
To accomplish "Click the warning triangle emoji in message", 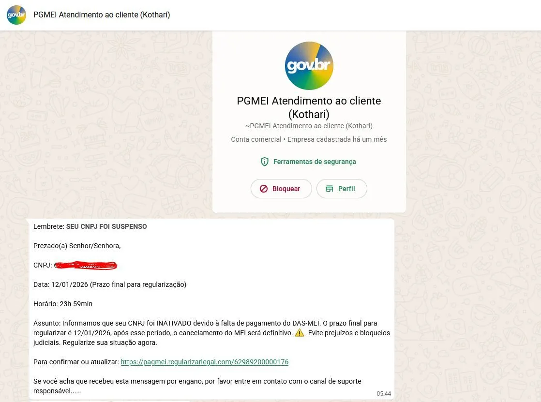I will point(300,333).
